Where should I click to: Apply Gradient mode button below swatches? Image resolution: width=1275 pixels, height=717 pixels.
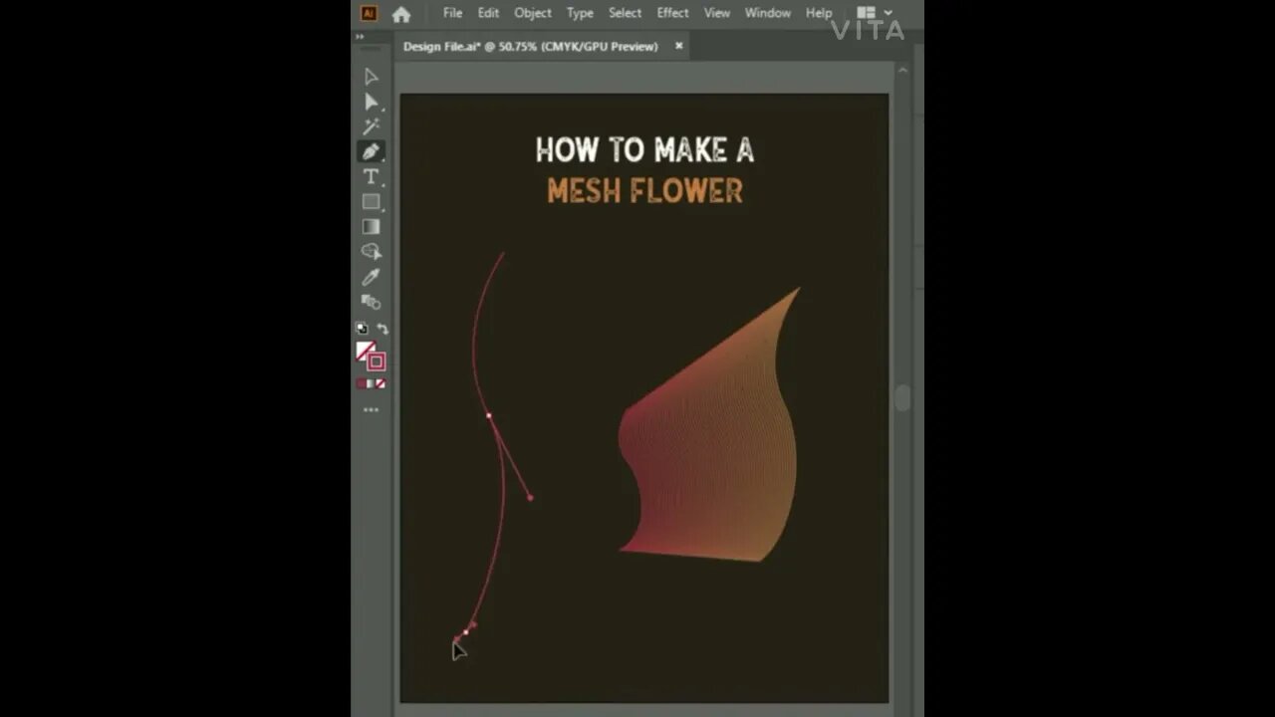(x=371, y=383)
